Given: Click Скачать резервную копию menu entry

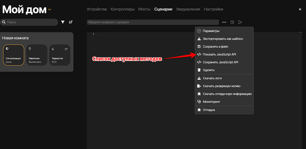Looking at the screenshot, I should pos(221,86).
